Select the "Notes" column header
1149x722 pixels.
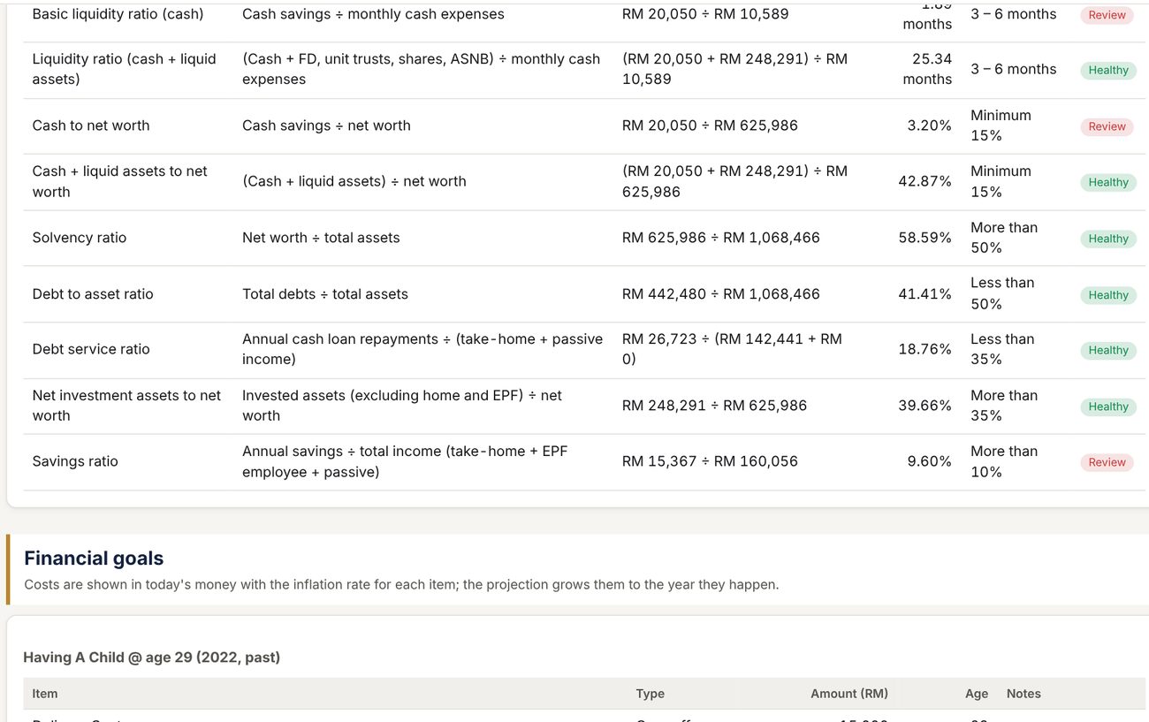(x=1023, y=694)
